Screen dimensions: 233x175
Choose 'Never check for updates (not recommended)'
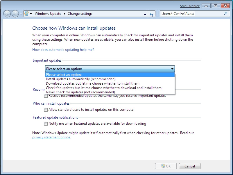[110, 92]
